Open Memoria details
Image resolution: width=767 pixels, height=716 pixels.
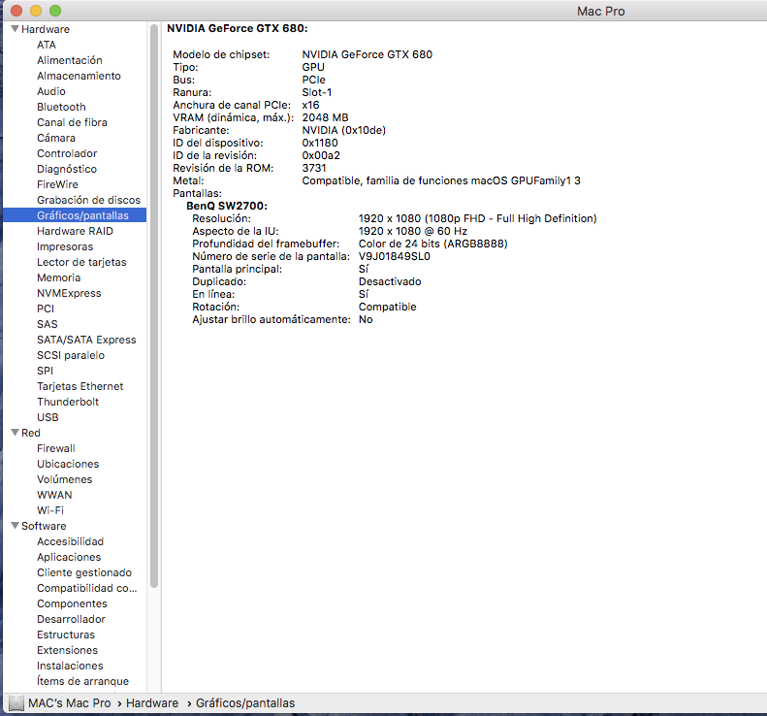[59, 277]
